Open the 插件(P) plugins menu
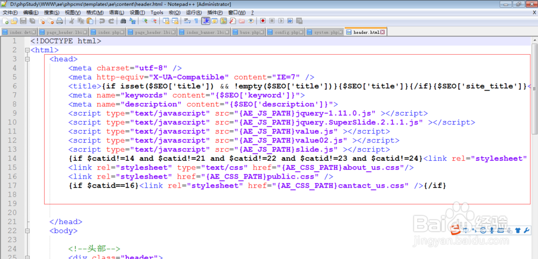 pyautogui.click(x=215, y=12)
